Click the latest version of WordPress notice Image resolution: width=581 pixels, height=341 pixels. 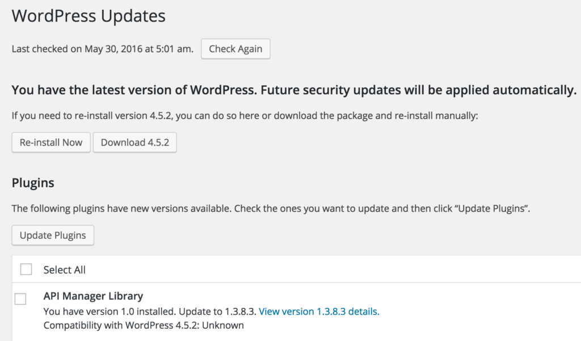(294, 90)
